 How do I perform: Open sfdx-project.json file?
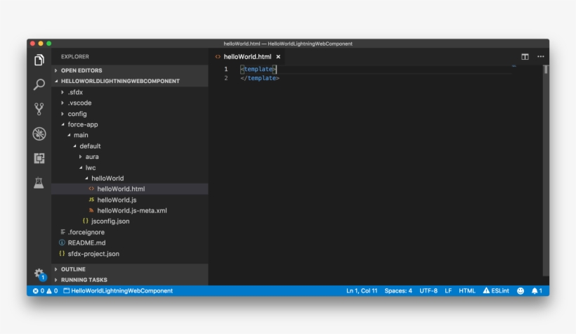coord(130,254)
